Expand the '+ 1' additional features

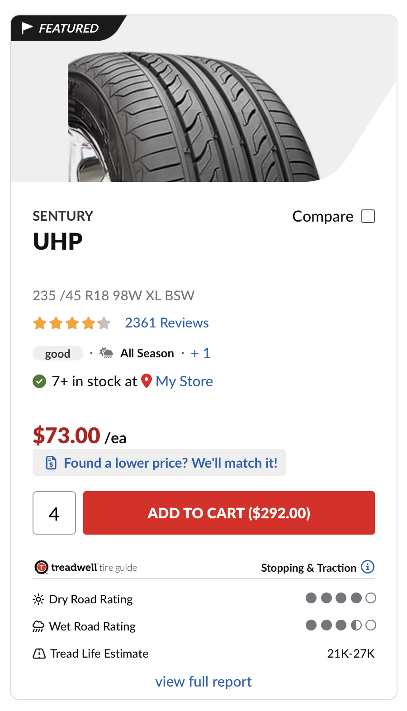200,353
